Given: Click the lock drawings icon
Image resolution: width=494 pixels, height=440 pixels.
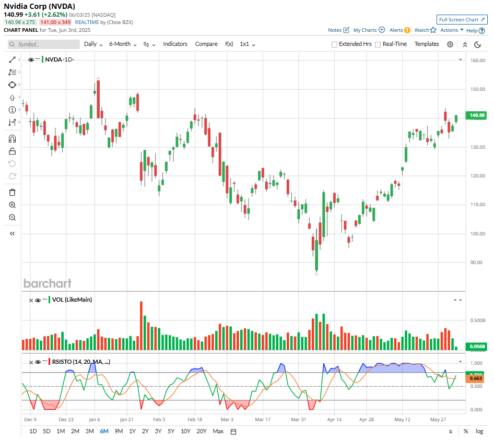Looking at the screenshot, I should (13, 151).
